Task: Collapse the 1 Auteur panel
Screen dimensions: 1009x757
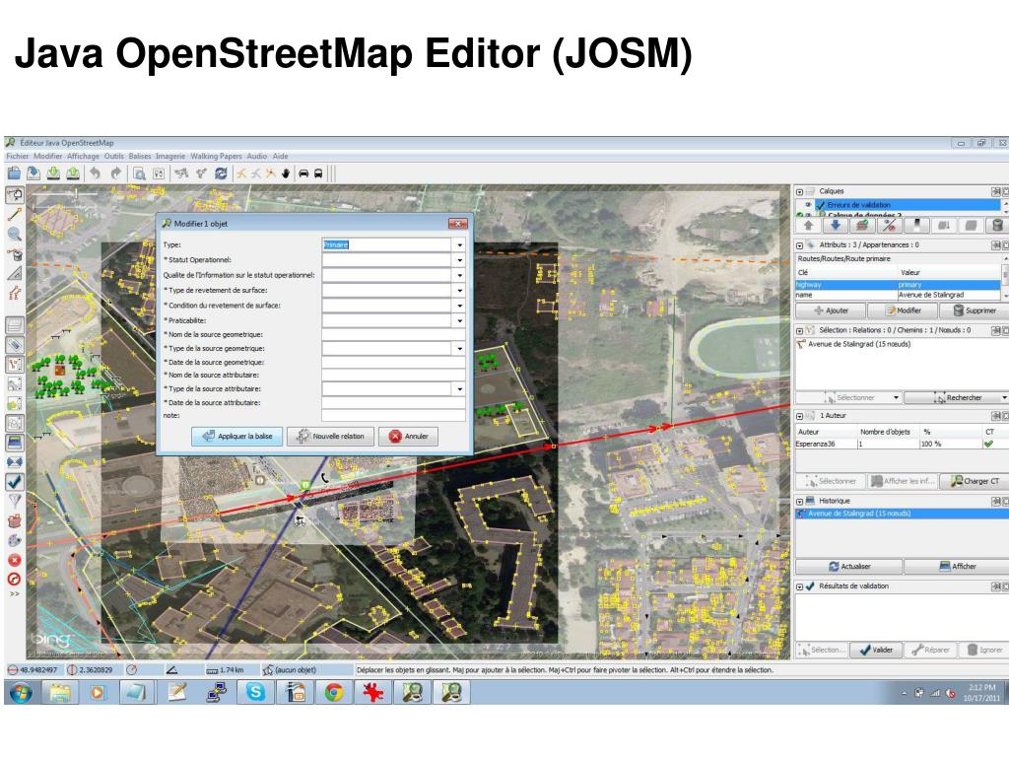Action: point(800,416)
